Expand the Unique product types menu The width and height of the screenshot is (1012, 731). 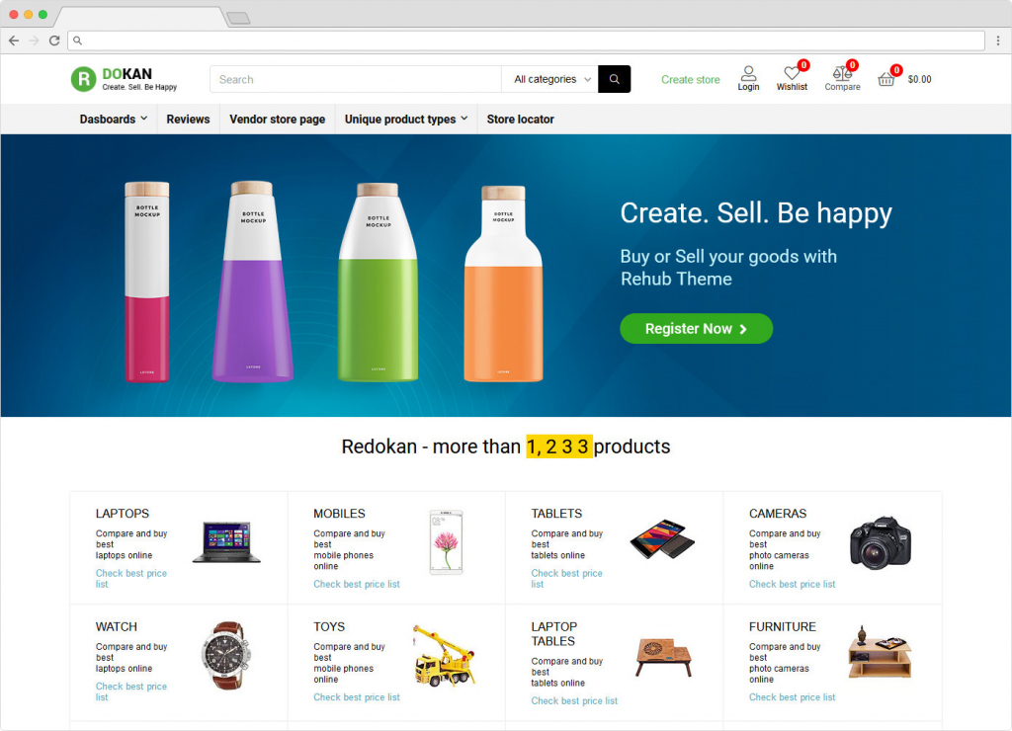[406, 120]
